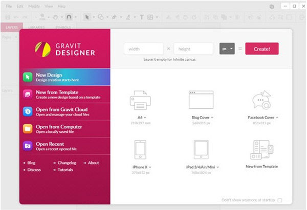Choose the iPhone X phone preset icon
The height and width of the screenshot is (210, 307).
coord(140,150)
